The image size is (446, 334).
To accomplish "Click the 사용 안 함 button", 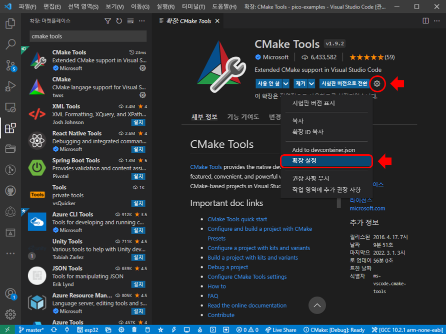I will pyautogui.click(x=268, y=83).
